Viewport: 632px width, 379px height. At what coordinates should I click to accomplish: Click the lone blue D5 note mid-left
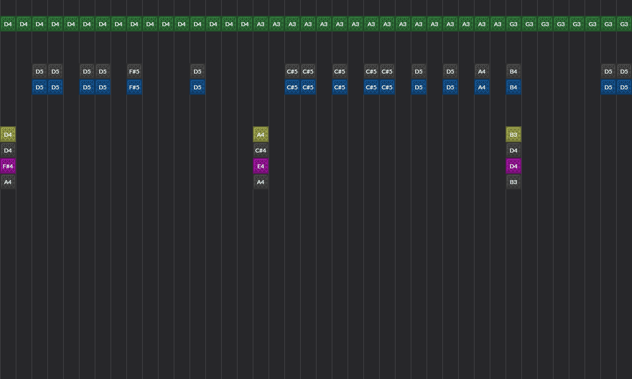(197, 87)
